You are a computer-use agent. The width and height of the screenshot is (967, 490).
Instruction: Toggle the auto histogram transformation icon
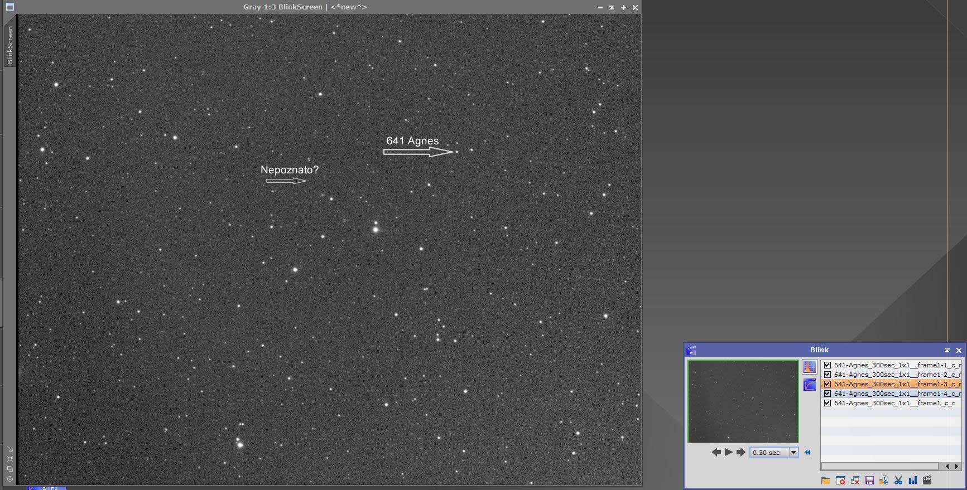tap(809, 367)
